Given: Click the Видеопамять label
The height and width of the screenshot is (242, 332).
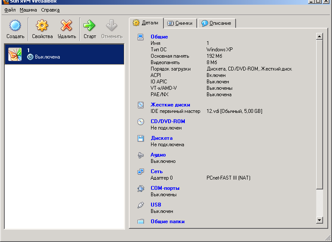Looking at the screenshot, I should (x=165, y=62).
